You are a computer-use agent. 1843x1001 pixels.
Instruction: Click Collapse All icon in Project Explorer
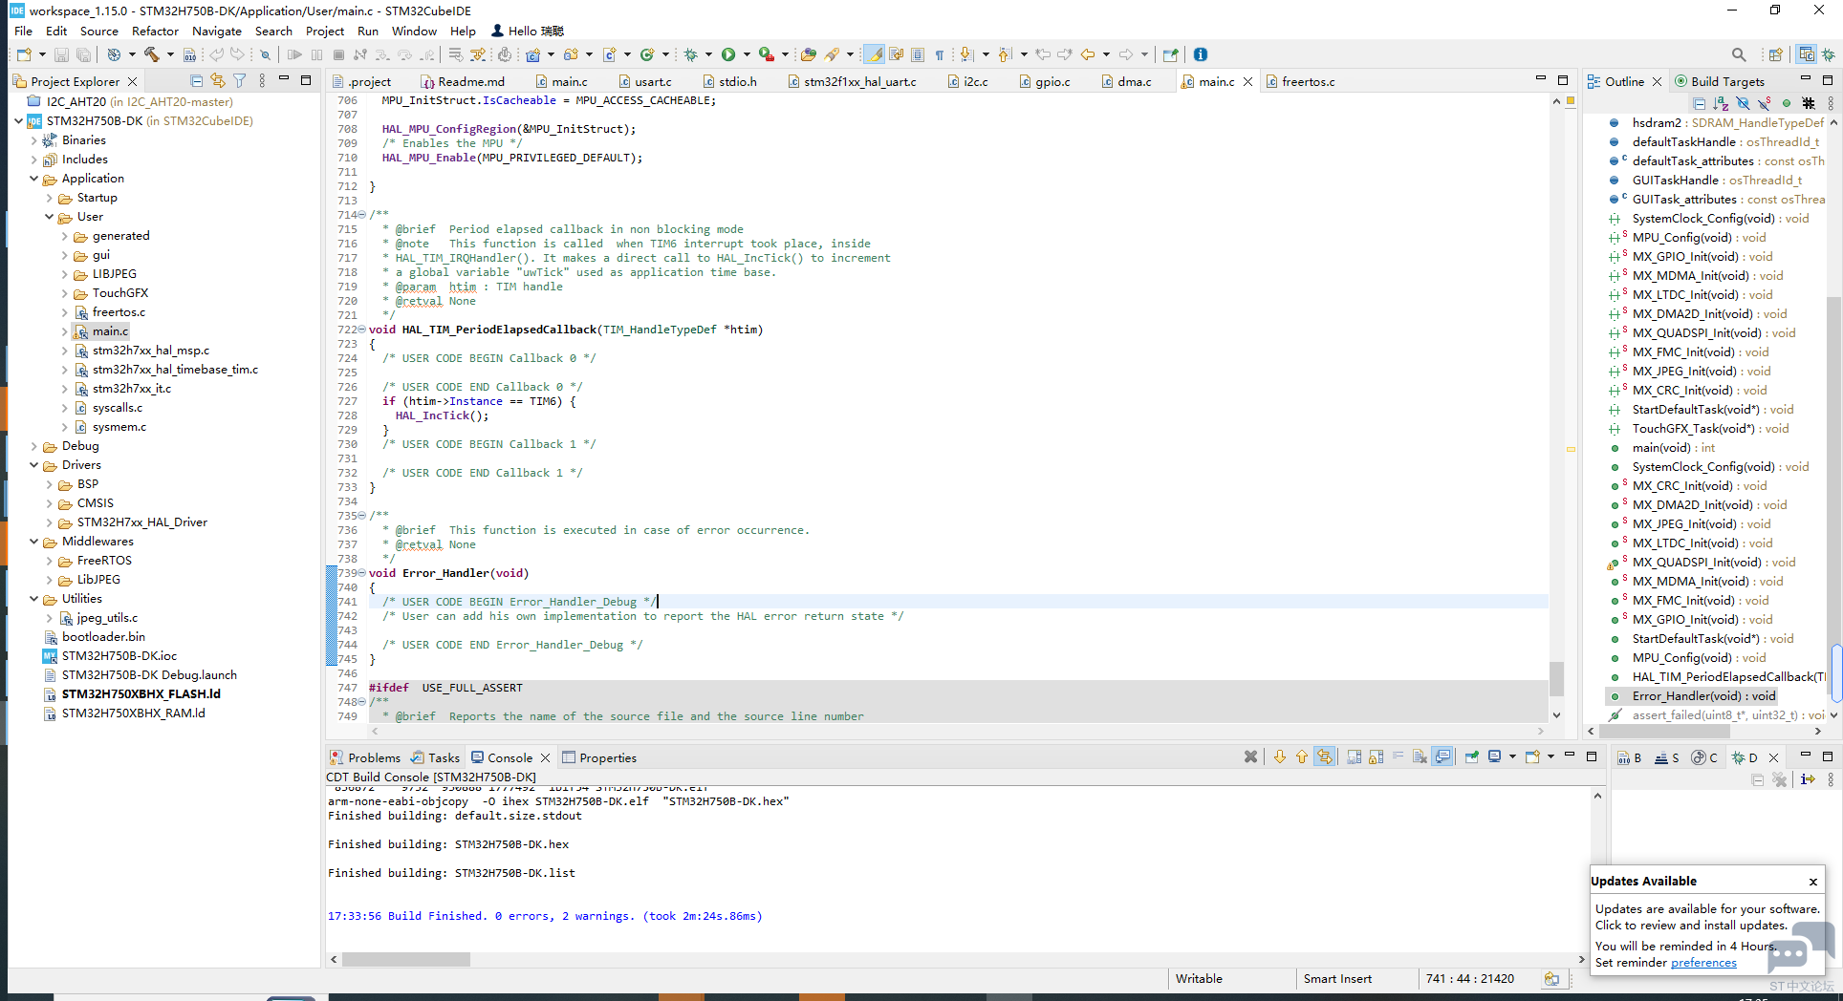point(196,81)
